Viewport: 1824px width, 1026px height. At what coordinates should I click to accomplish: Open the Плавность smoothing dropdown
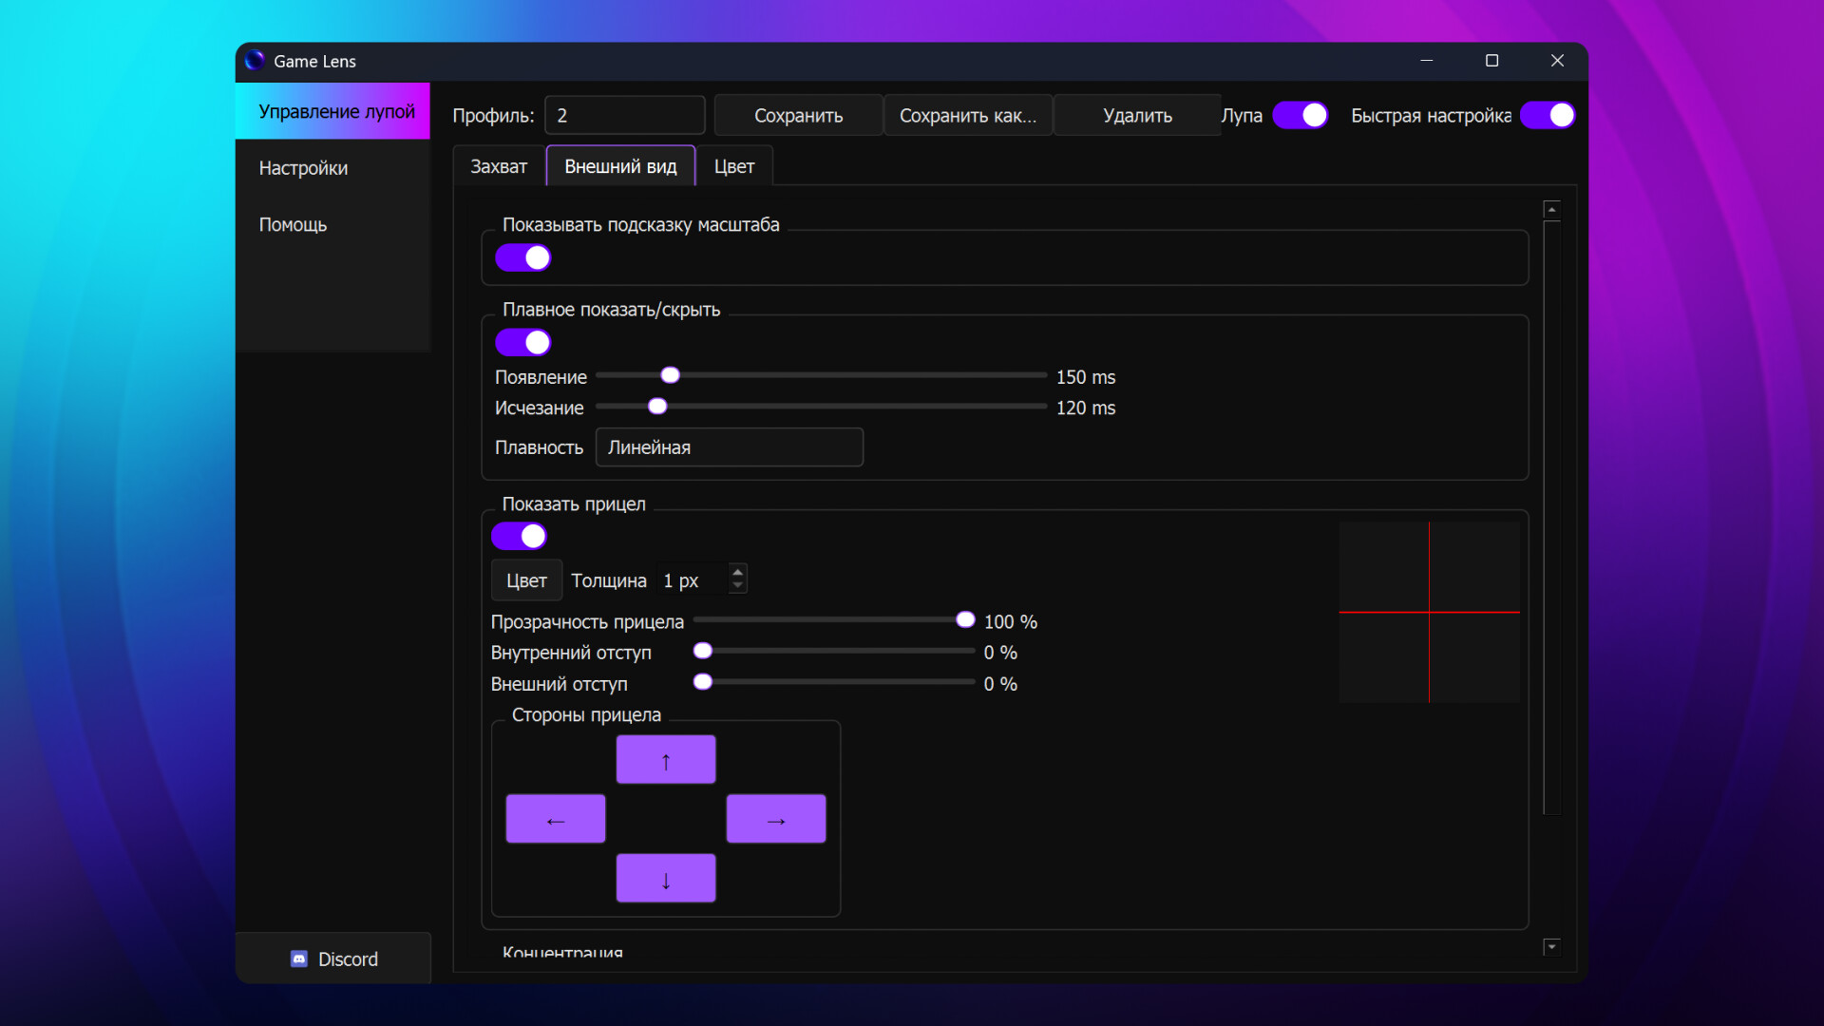(729, 447)
